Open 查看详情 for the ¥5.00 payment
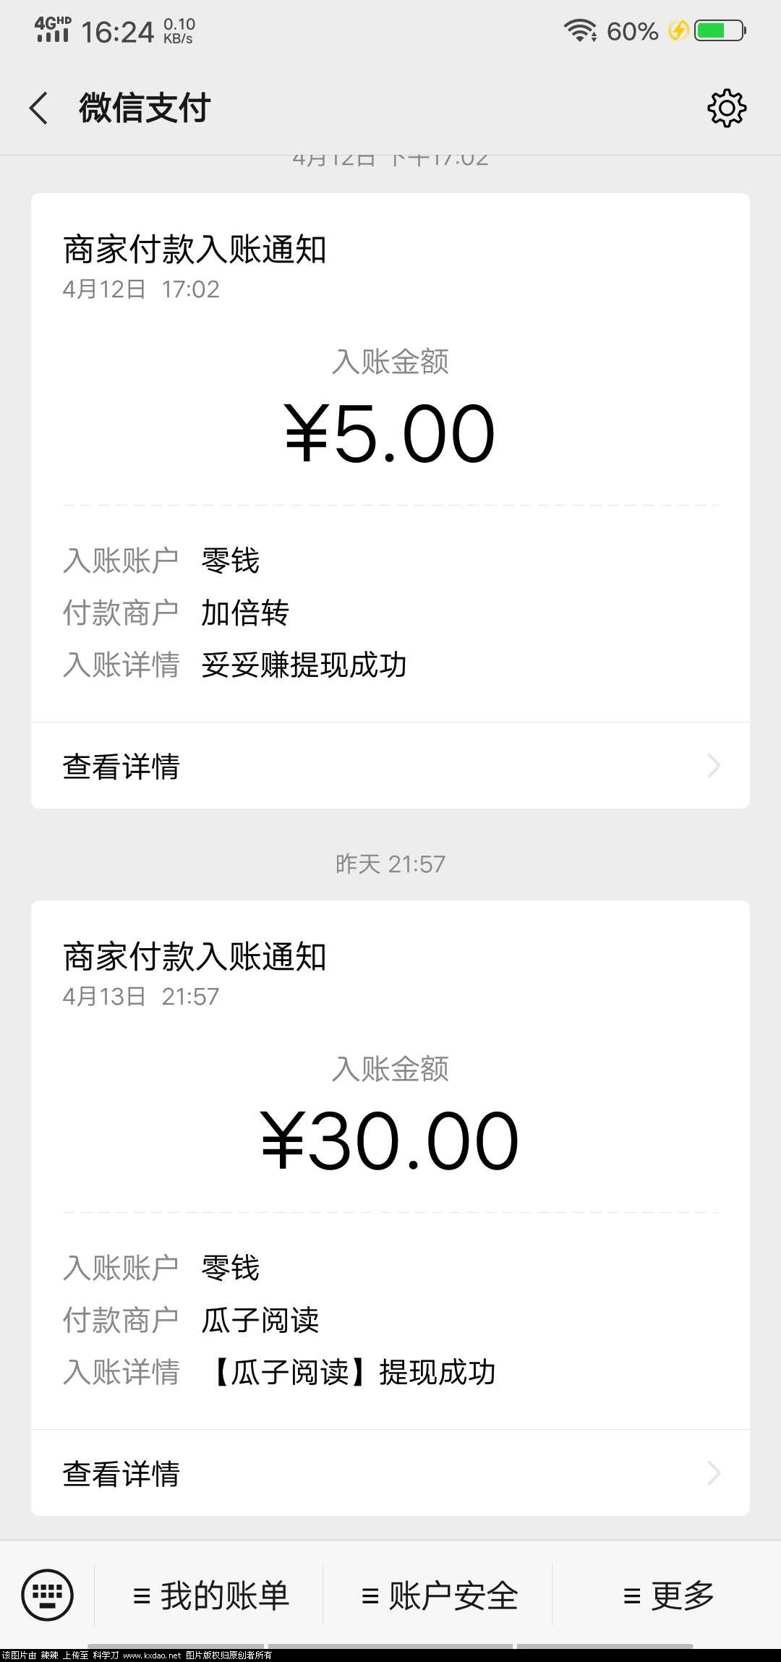The width and height of the screenshot is (781, 1662). click(390, 766)
